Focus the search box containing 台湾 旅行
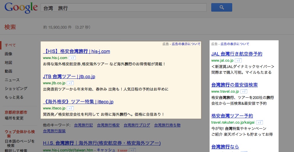This screenshot has height=152, width=294. pos(124,8)
